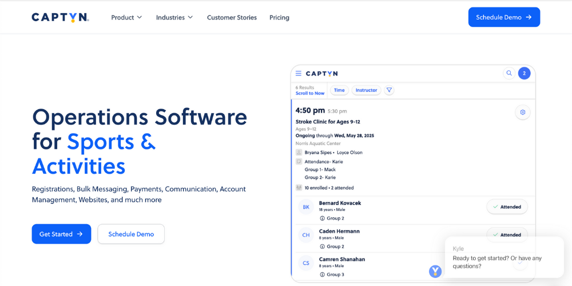Click the white Schedule Demo hero button
This screenshot has height=286, width=572.
pyautogui.click(x=131, y=234)
